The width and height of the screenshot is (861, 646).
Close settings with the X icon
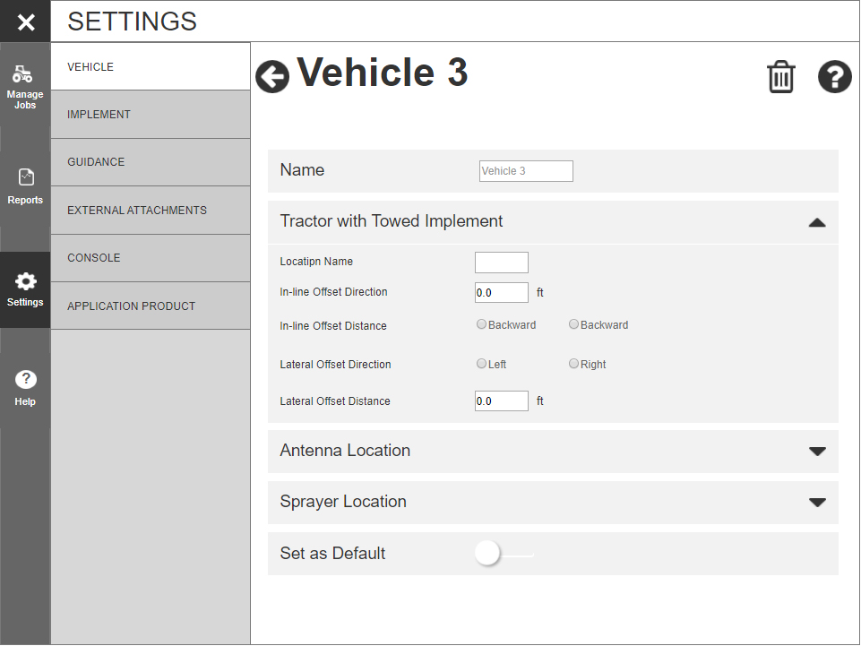25,22
